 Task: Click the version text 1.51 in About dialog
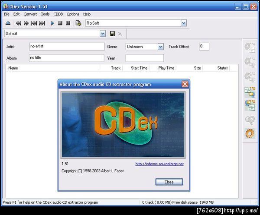click(65, 164)
